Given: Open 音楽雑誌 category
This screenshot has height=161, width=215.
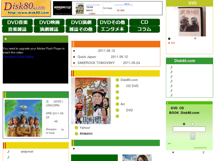Looking at the screenshot, I should pos(17,29).
